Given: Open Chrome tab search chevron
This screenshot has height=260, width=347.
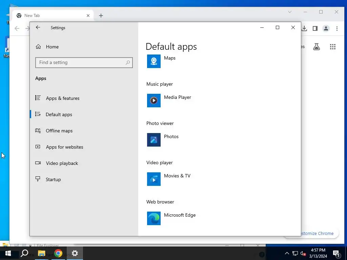Looking at the screenshot, I should click(290, 12).
